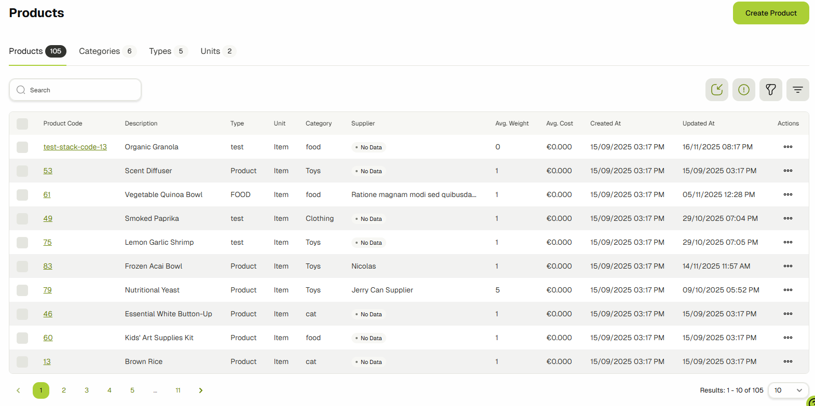Click the alert exclamation icon button
815x406 pixels.
click(x=743, y=90)
